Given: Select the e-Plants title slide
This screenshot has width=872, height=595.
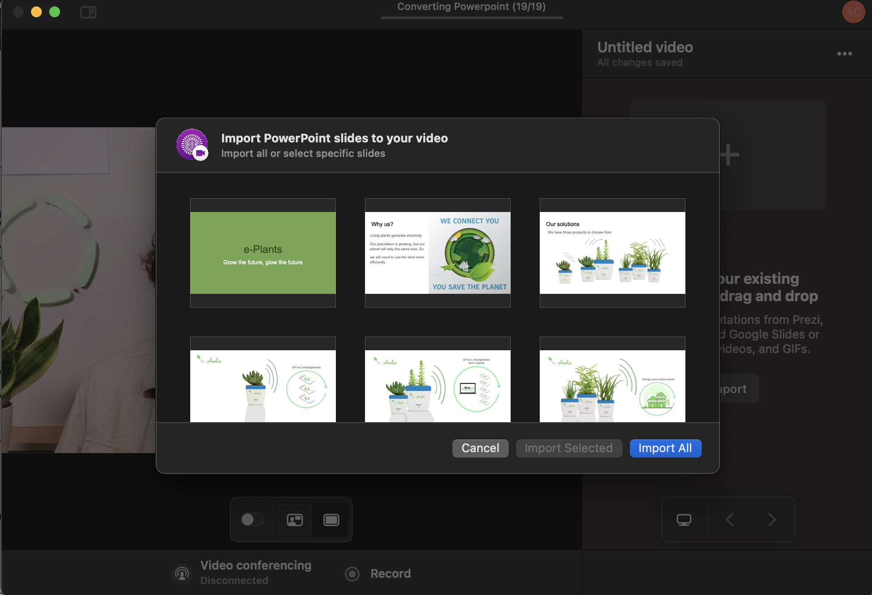Looking at the screenshot, I should 263,253.
